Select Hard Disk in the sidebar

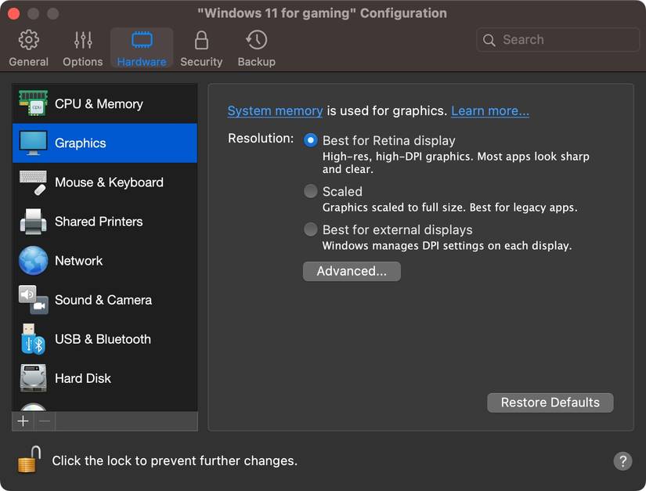pyautogui.click(x=105, y=377)
